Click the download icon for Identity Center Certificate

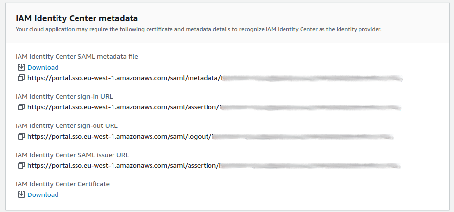(x=21, y=194)
